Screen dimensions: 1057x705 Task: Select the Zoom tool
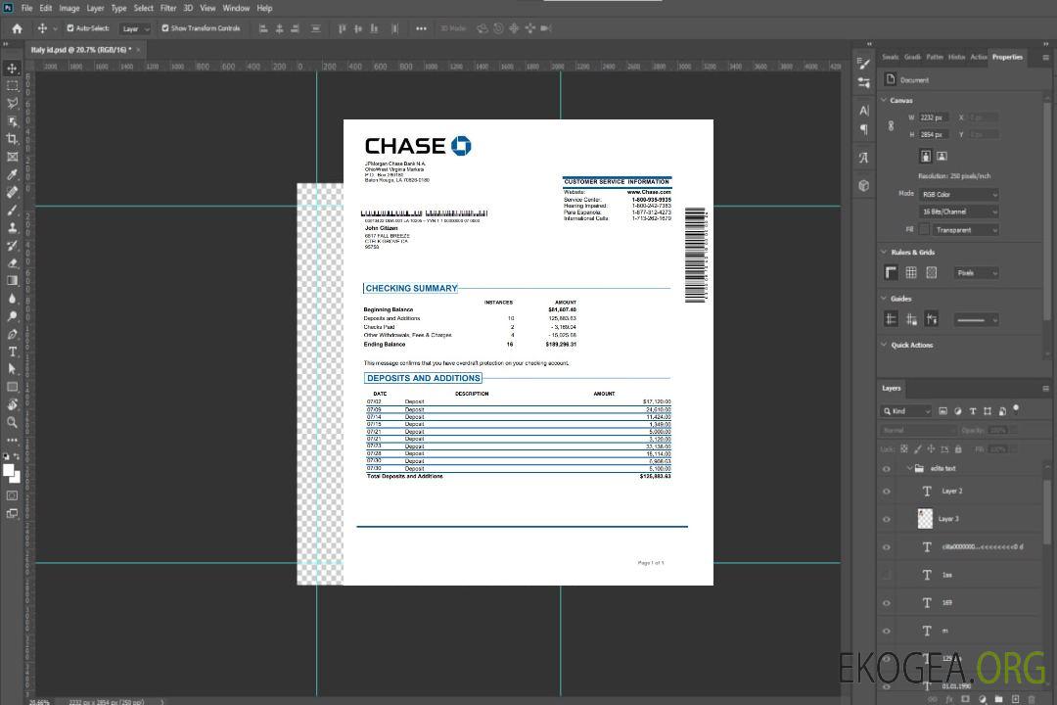12,422
